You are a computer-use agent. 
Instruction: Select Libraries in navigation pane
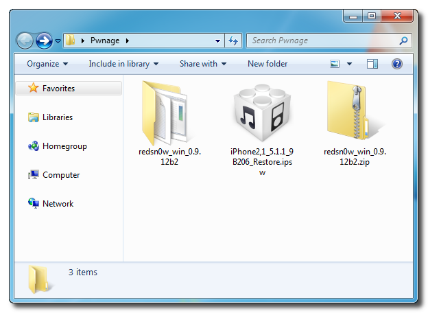[x=58, y=117]
